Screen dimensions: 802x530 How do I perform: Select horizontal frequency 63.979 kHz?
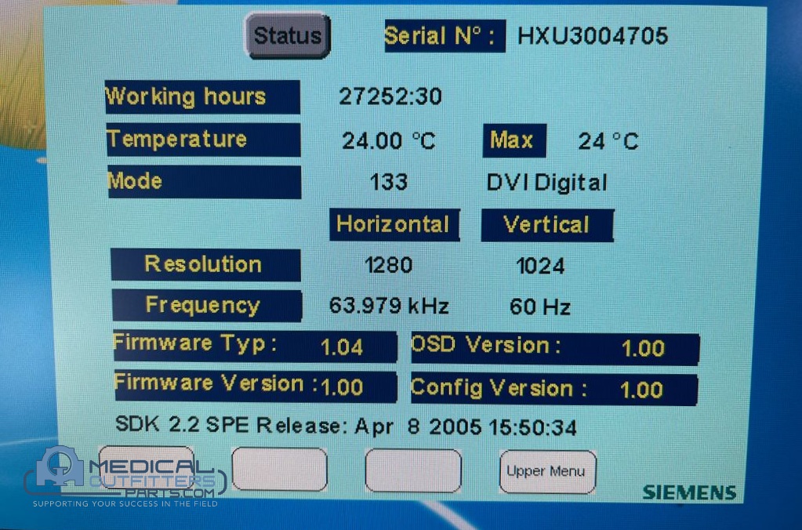click(x=389, y=306)
